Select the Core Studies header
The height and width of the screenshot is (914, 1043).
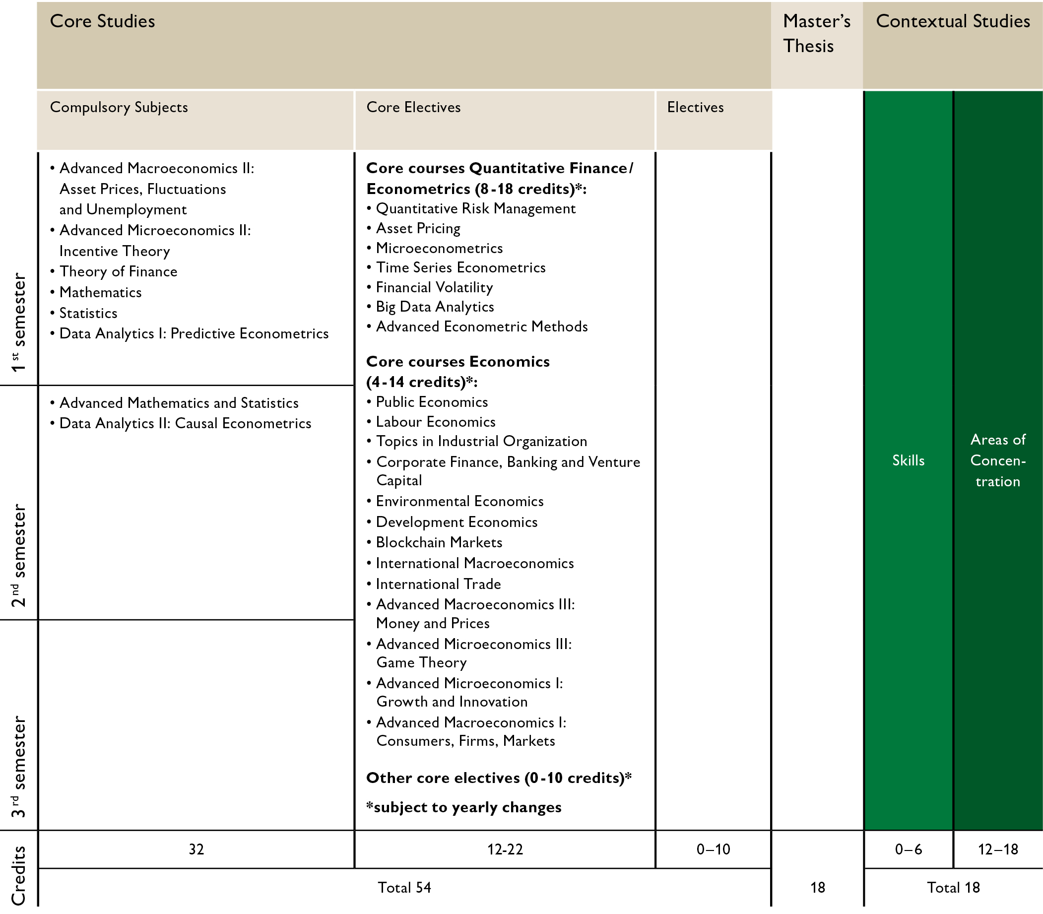[102, 21]
